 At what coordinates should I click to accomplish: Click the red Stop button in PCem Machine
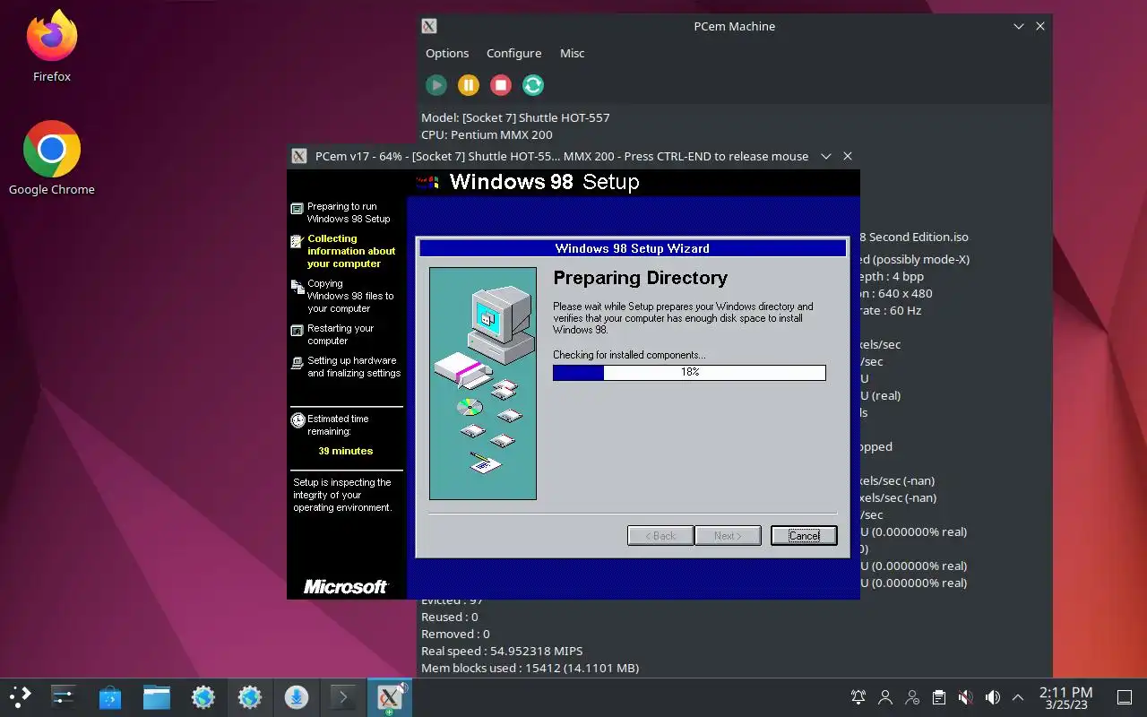pyautogui.click(x=501, y=85)
